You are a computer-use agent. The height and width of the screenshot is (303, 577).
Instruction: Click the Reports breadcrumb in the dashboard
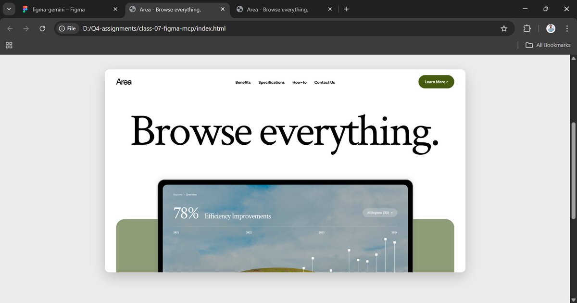click(x=178, y=195)
